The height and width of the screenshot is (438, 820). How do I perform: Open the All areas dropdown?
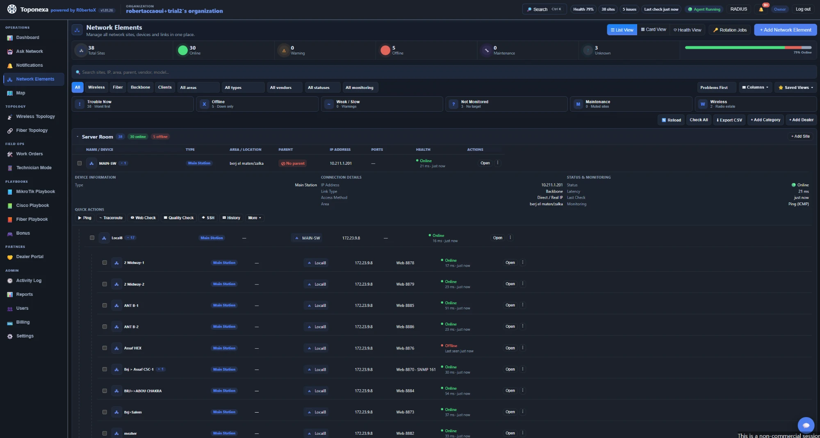[198, 87]
